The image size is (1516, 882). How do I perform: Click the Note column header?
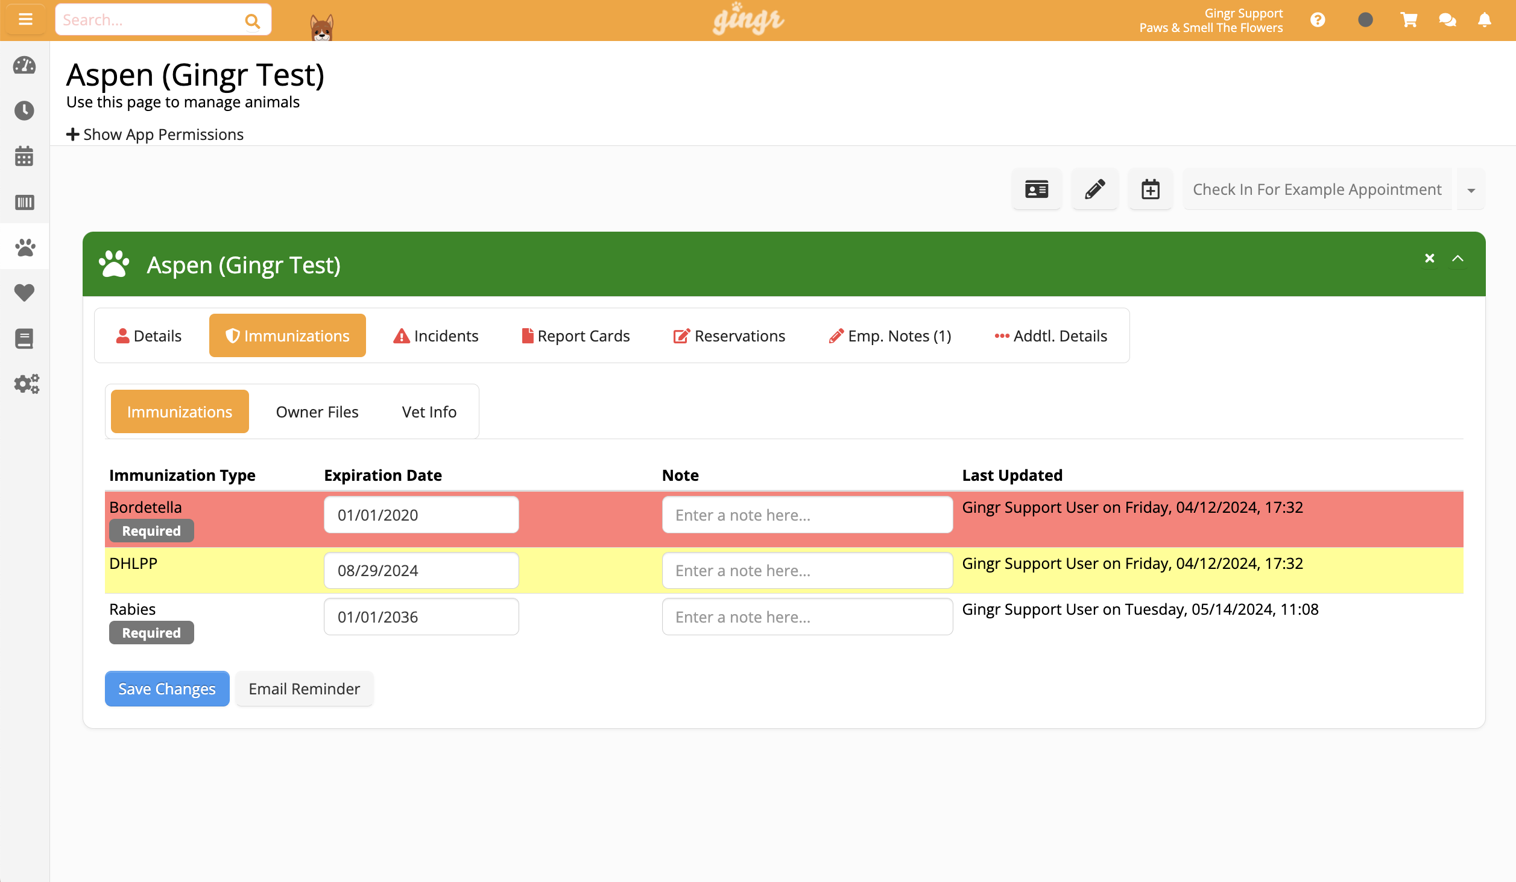[680, 475]
